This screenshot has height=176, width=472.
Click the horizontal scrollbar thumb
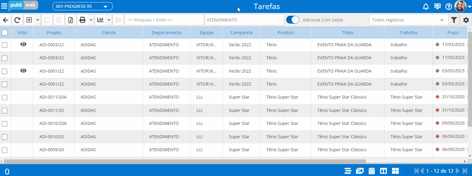point(185,161)
